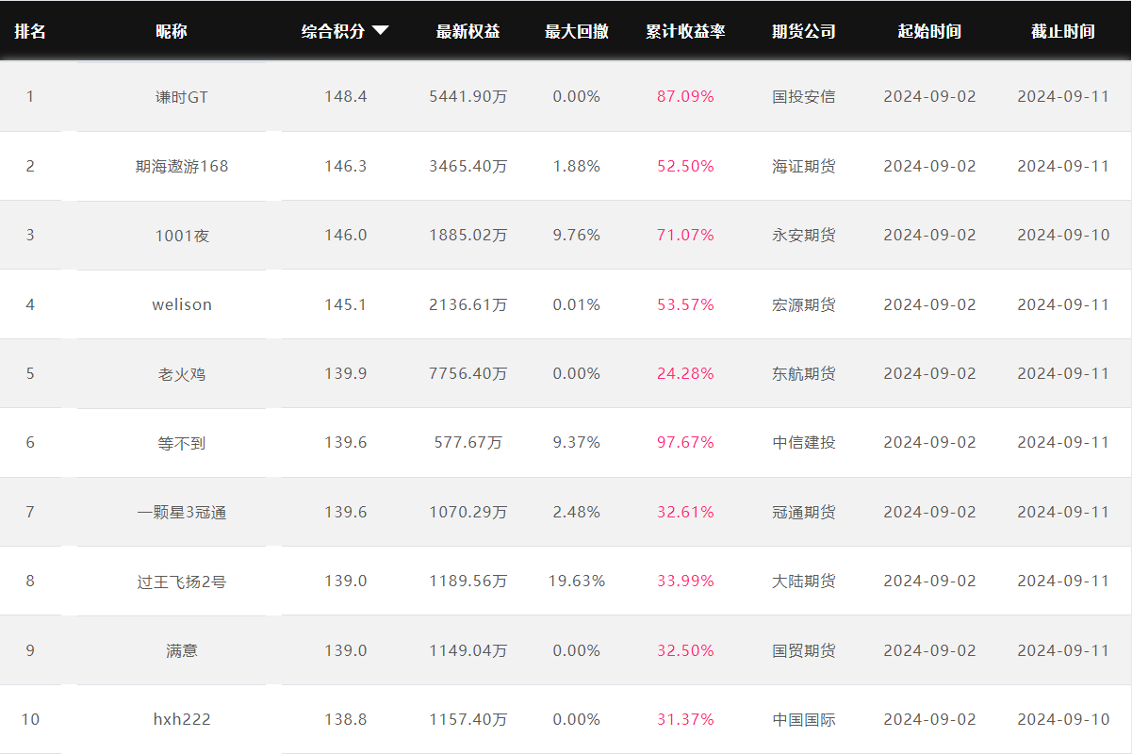Click the 截止时间 column header
The width and height of the screenshot is (1132, 754).
pos(1063,31)
